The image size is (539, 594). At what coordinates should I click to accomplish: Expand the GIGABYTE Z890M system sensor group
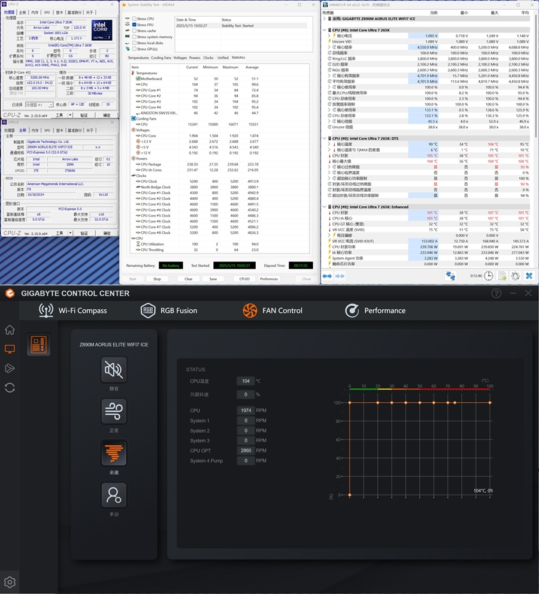[325, 19]
